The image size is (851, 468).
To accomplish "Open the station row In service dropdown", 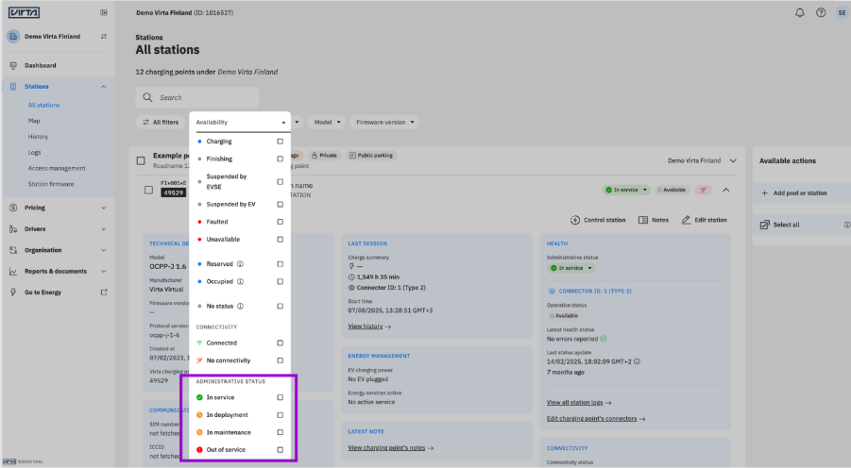I will pos(626,190).
